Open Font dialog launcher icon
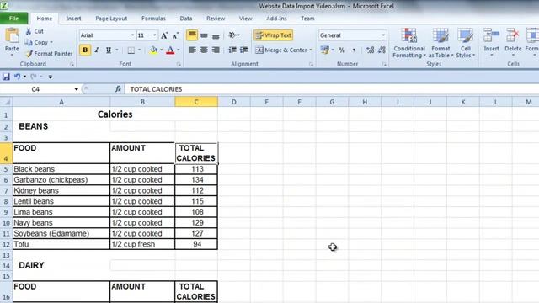The width and height of the screenshot is (539, 303). [x=179, y=64]
